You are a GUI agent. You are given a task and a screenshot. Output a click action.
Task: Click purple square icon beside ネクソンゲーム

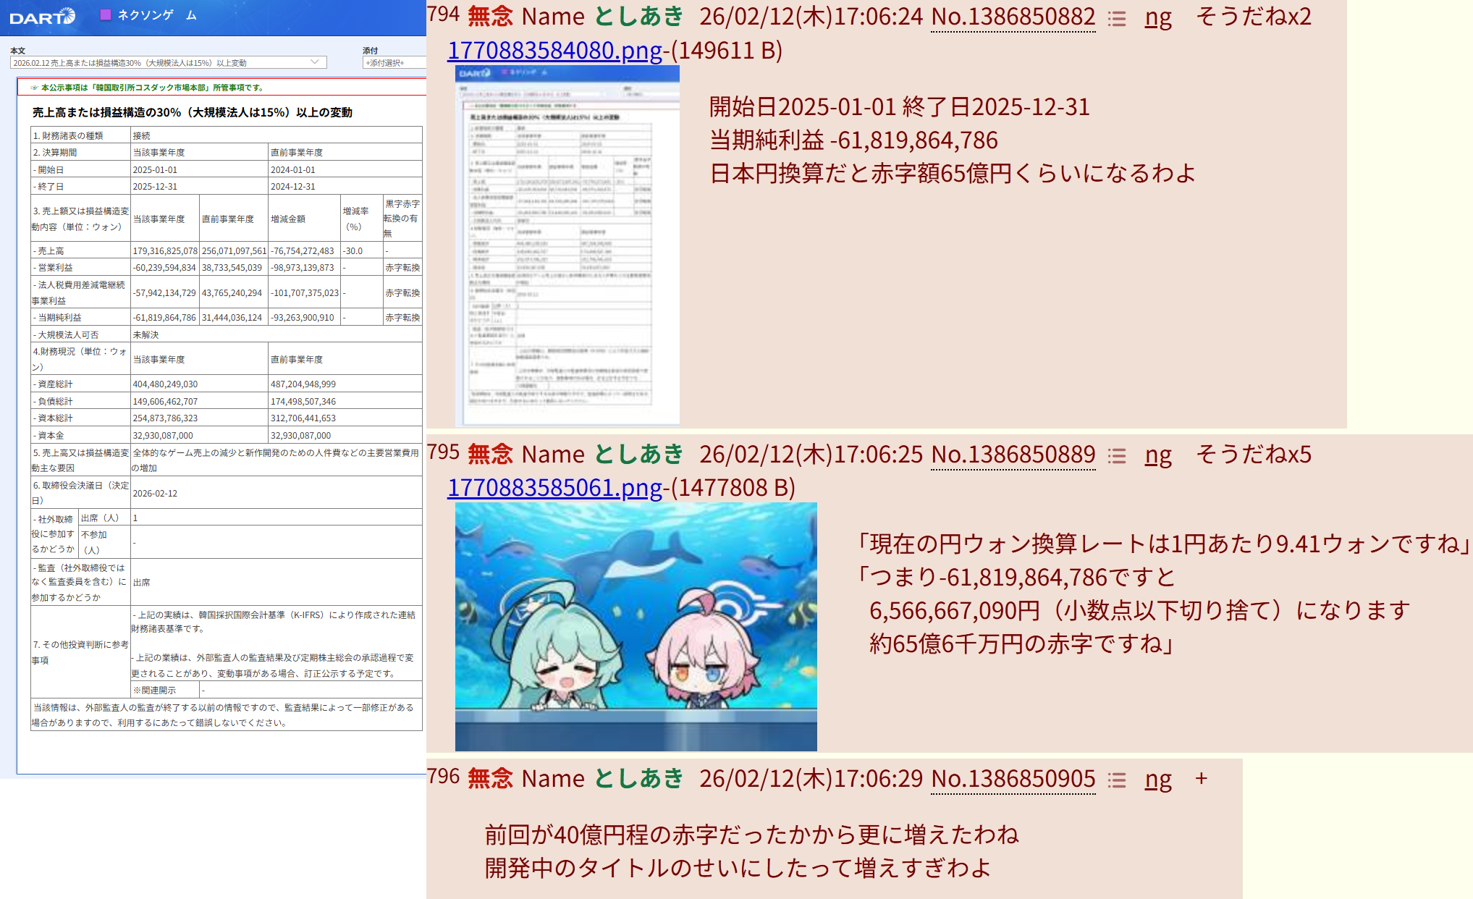pos(106,14)
